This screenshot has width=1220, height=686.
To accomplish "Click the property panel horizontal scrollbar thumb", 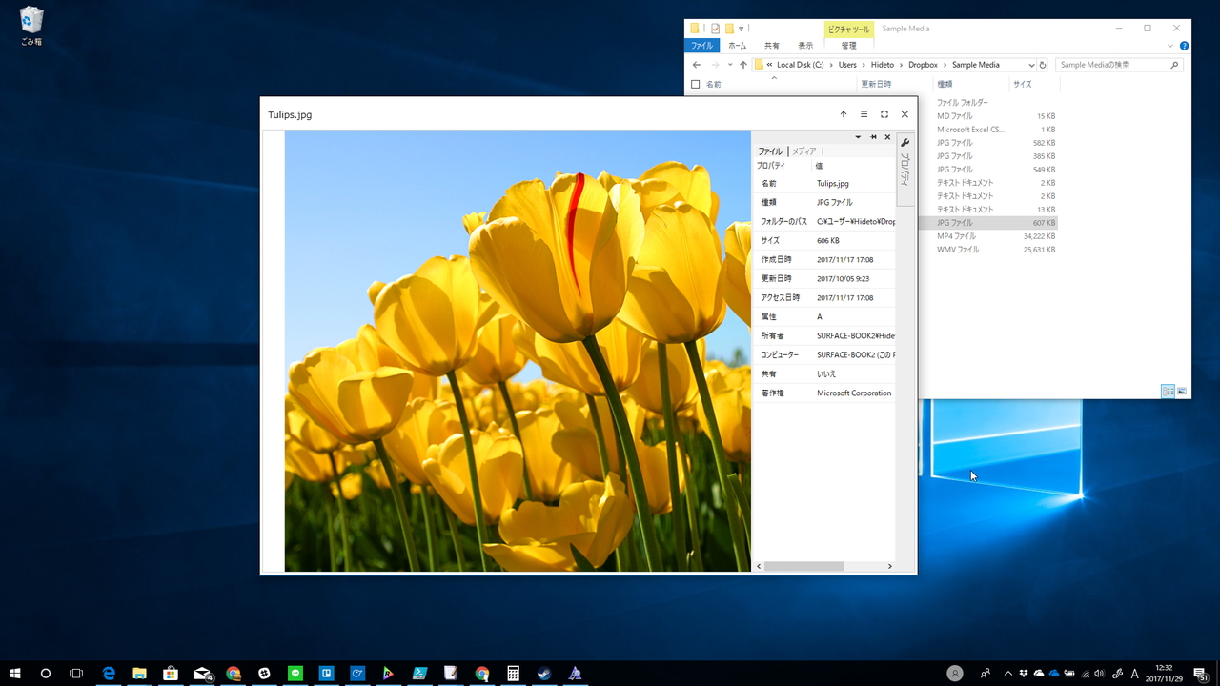I will coord(803,566).
